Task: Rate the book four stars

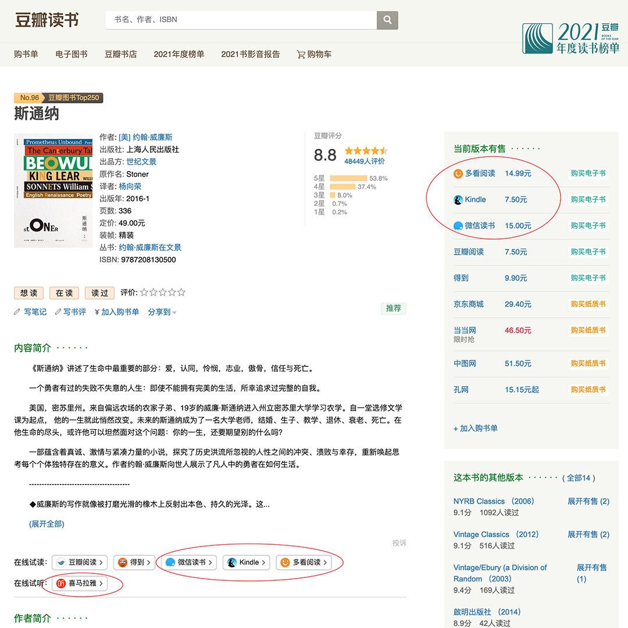Action: [172, 292]
